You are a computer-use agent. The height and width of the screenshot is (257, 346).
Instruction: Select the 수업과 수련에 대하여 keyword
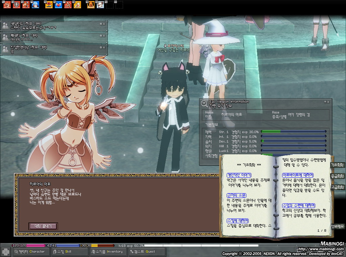299,206
